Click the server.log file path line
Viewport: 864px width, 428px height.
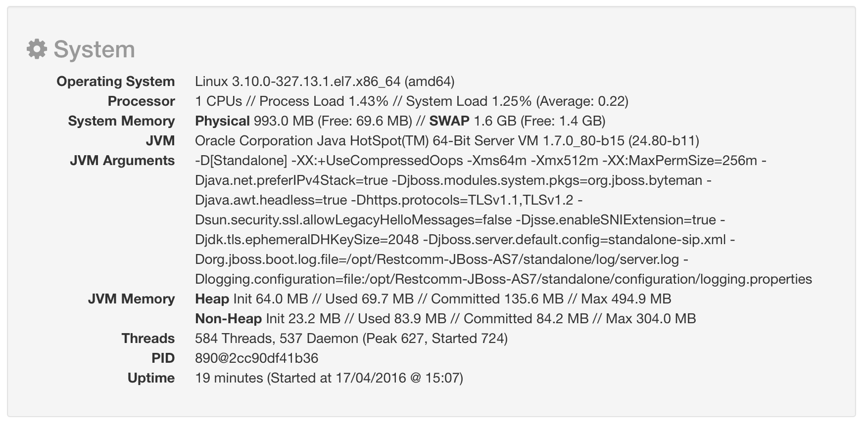(x=441, y=259)
